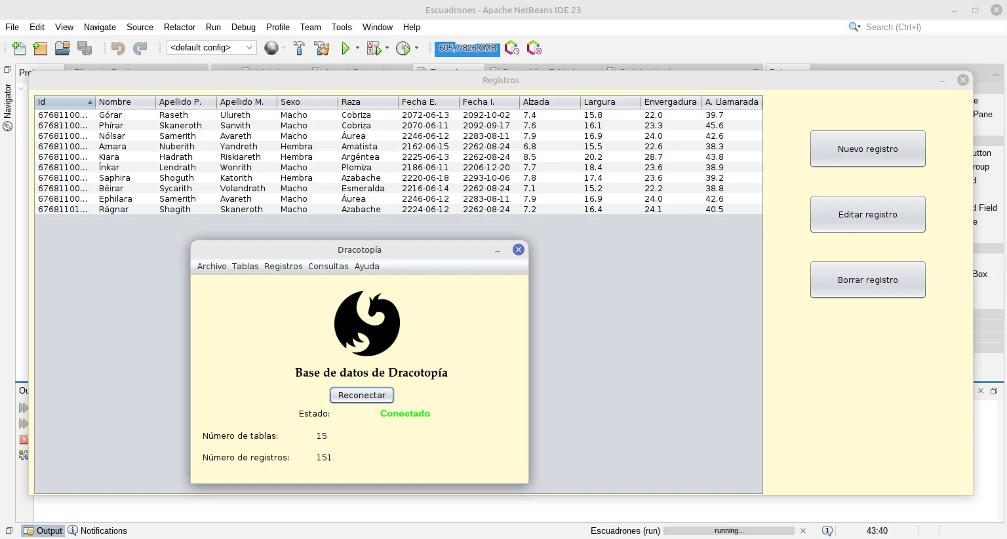Expand the Run Project arrow dropdown
This screenshot has width=1007, height=539.
click(x=357, y=48)
